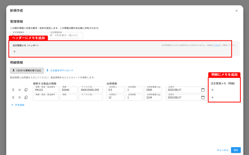The image size is (249, 155).
Task: Grab the first row drag handle
Action: [x=13, y=90]
